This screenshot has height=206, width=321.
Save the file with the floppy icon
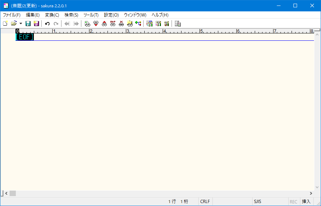28,24
